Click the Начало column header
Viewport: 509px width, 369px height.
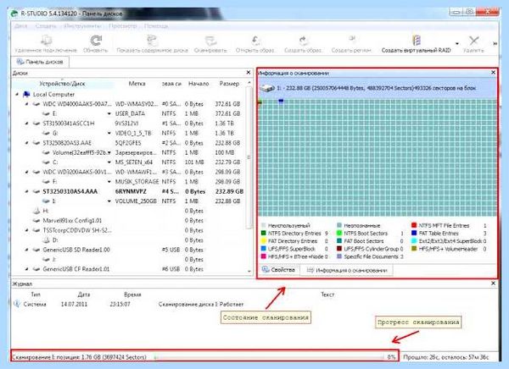pyautogui.click(x=199, y=84)
